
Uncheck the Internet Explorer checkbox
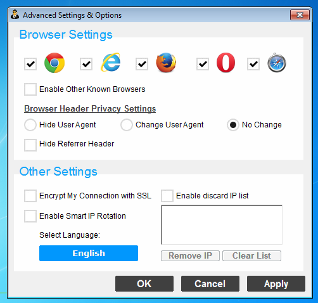tap(86, 64)
